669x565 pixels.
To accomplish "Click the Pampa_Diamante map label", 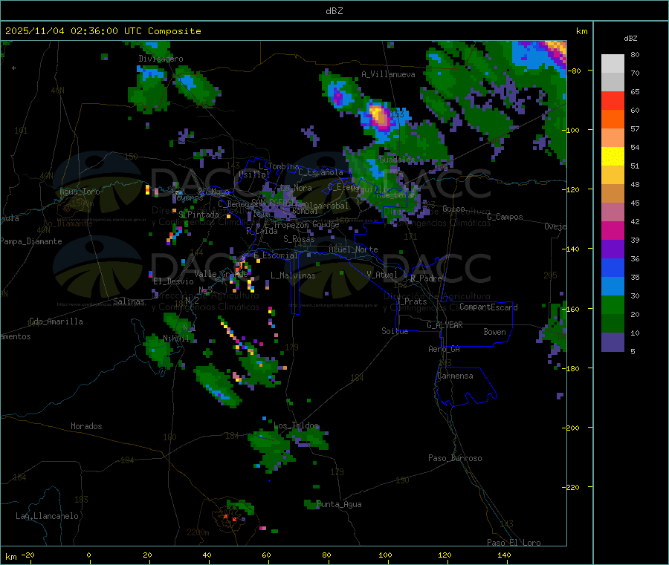I will 31,241.
